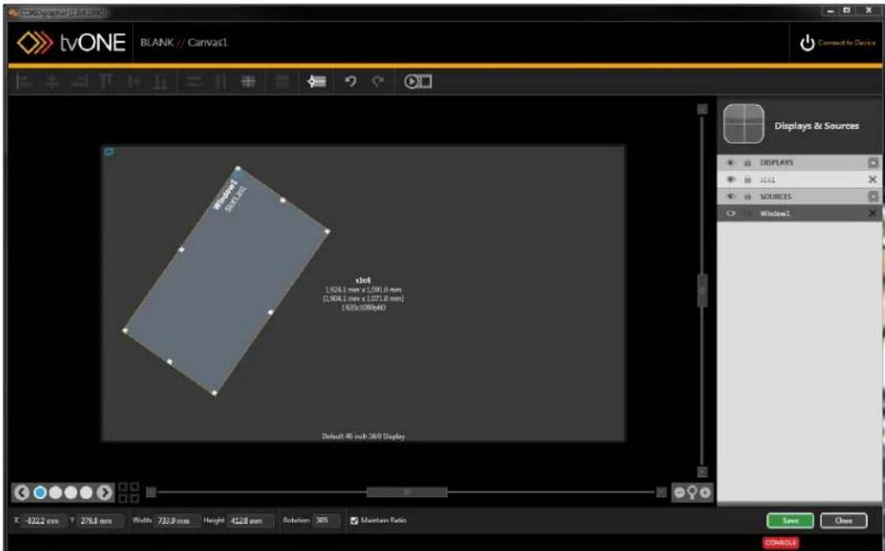The height and width of the screenshot is (551, 885).
Task: Open the Displays & Sources layout icon
Action: pyautogui.click(x=744, y=124)
